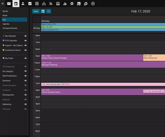Select the Marketing category label
Viewport: 165px width, 137px height.
(7, 104)
